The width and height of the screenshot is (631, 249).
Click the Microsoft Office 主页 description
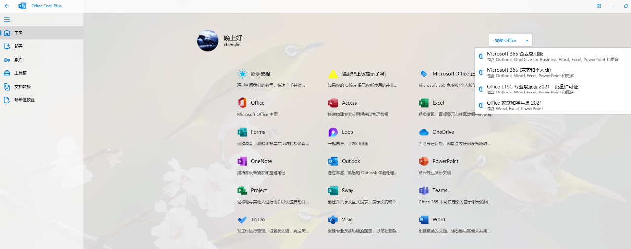pyautogui.click(x=257, y=114)
